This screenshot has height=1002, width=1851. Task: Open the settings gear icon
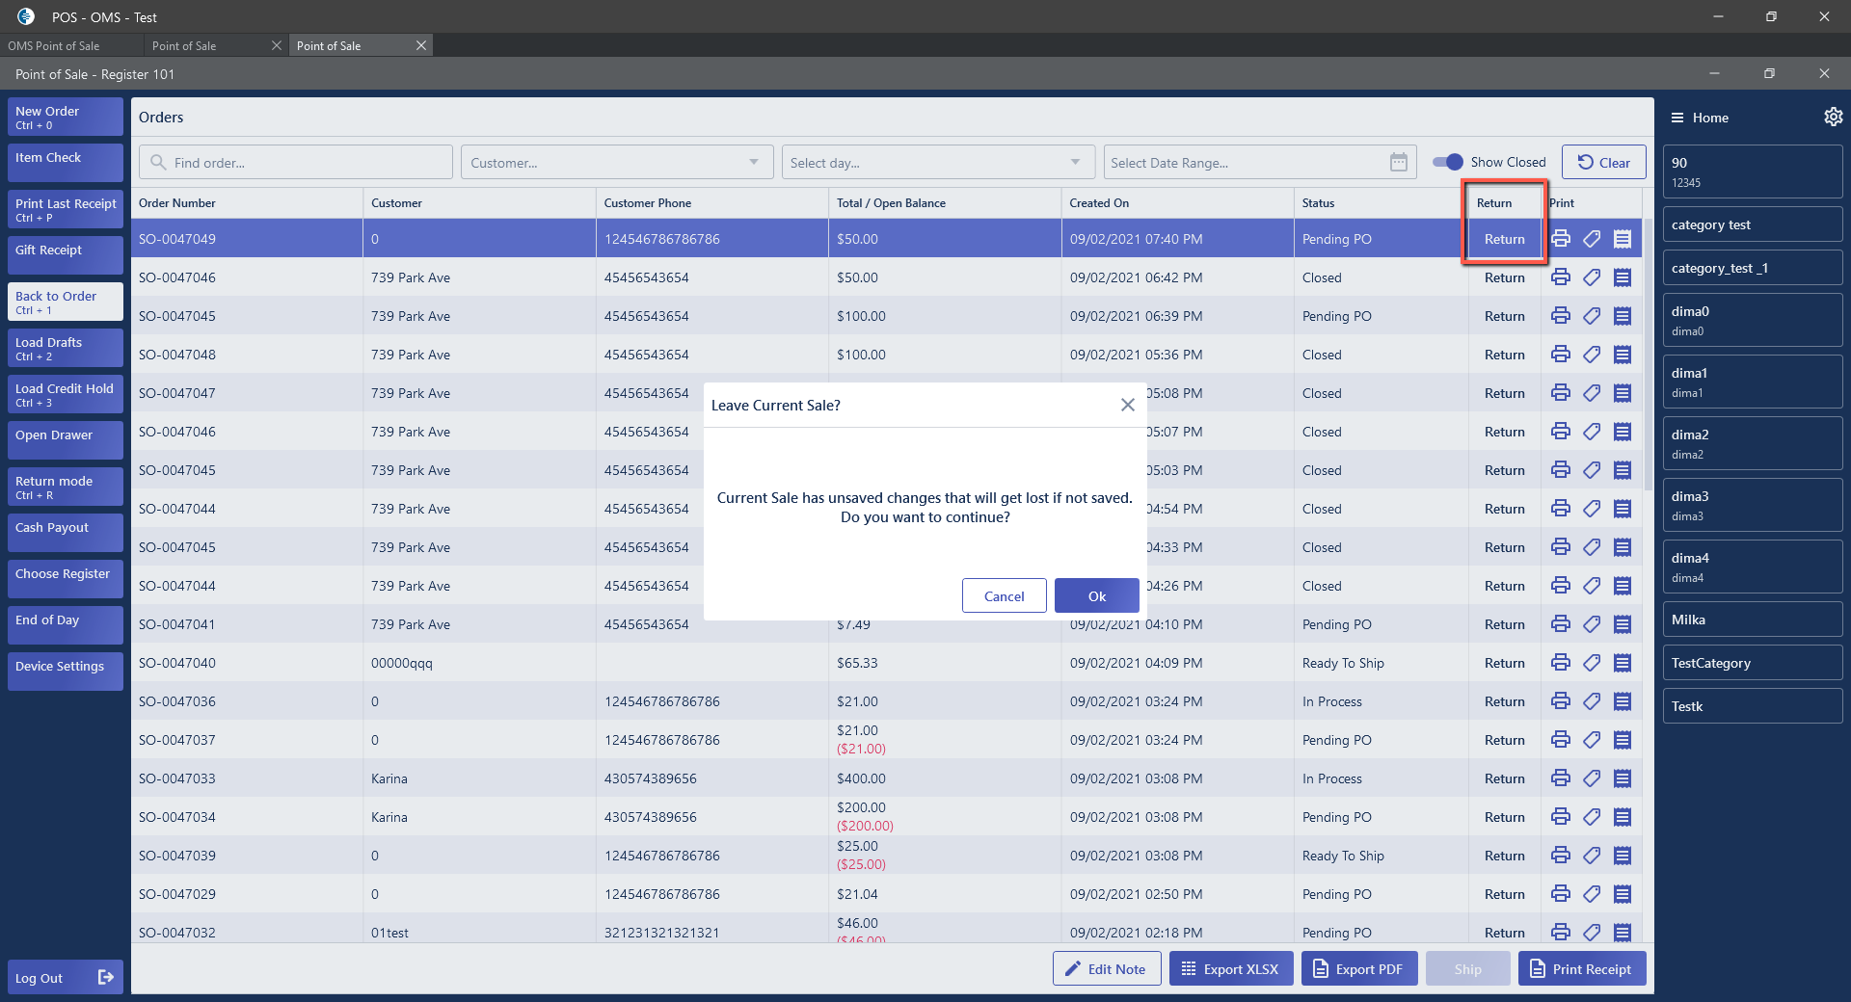(1833, 118)
